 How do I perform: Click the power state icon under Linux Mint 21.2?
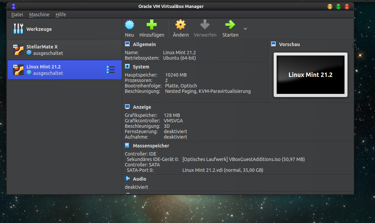[x=29, y=73]
